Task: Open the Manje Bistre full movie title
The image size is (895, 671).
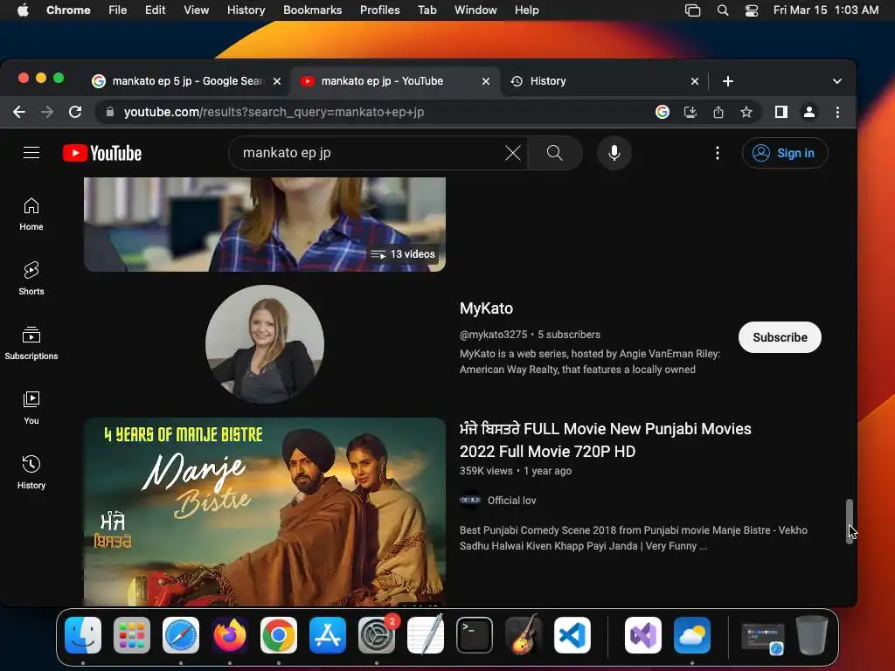Action: pyautogui.click(x=605, y=440)
